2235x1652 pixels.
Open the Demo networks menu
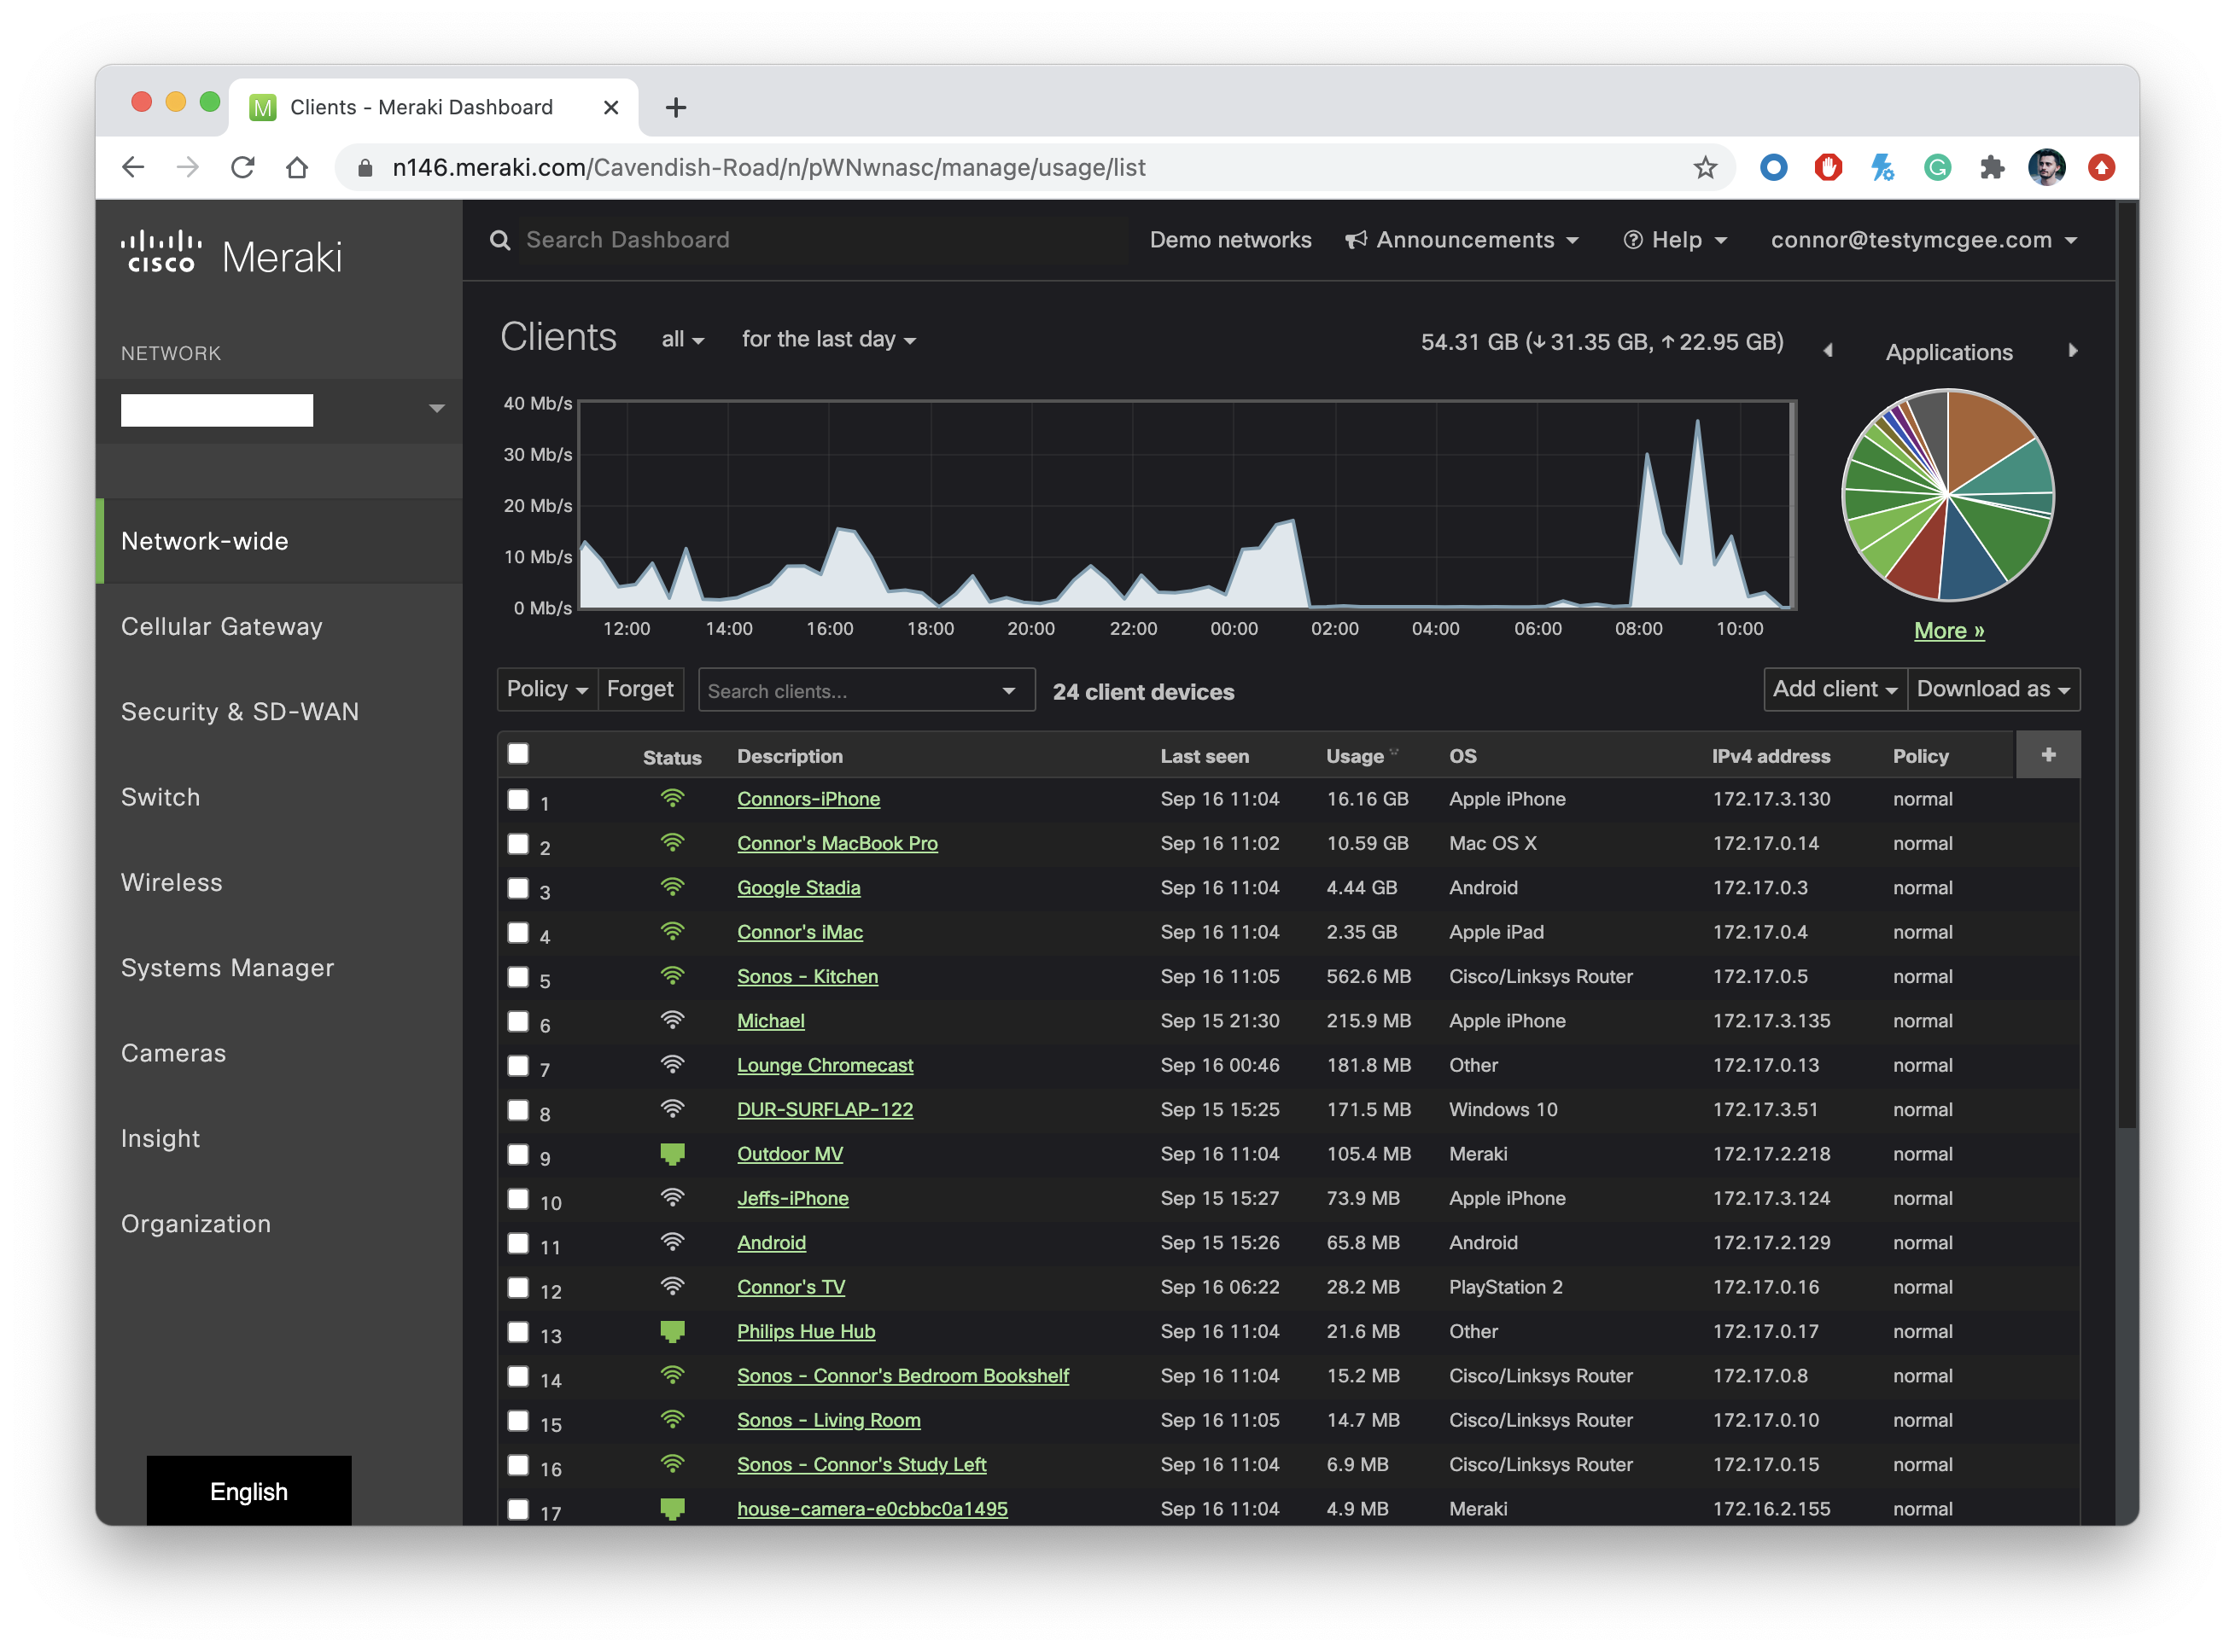point(1232,239)
